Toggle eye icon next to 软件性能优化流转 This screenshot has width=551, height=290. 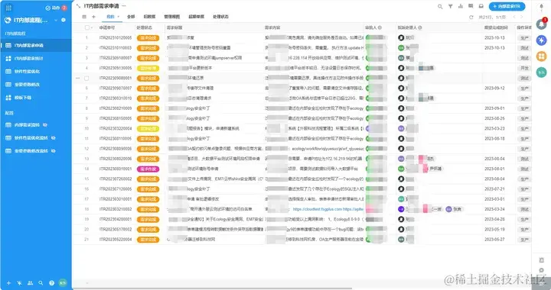click(53, 138)
